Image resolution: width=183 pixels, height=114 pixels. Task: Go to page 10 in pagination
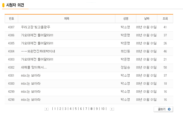point(103,109)
